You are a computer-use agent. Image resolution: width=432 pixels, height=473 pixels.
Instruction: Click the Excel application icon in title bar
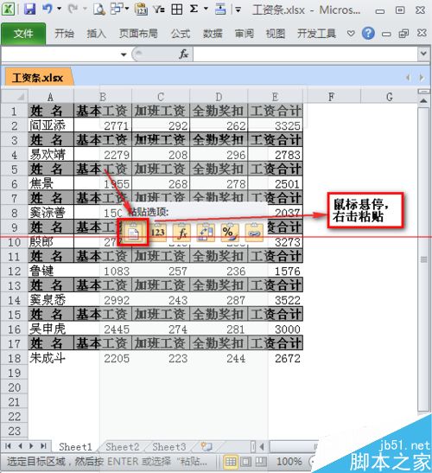(x=8, y=9)
